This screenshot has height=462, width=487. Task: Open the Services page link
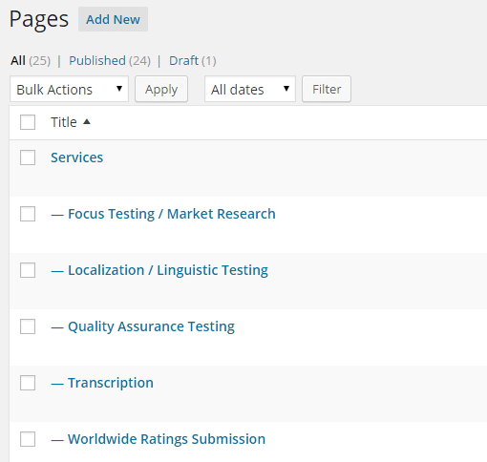tap(77, 157)
